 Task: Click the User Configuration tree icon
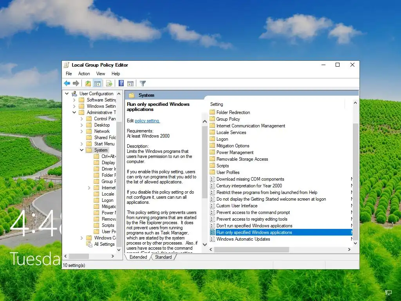74,94
